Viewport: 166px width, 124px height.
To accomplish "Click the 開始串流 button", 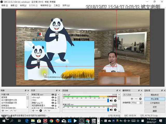I will point(155,95).
